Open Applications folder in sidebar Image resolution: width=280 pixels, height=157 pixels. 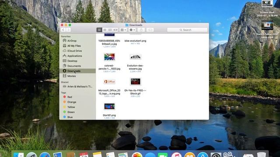[78, 56]
